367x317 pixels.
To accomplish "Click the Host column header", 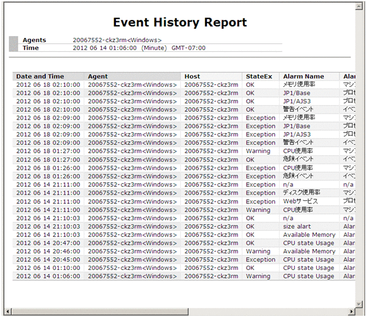I will tap(192, 76).
